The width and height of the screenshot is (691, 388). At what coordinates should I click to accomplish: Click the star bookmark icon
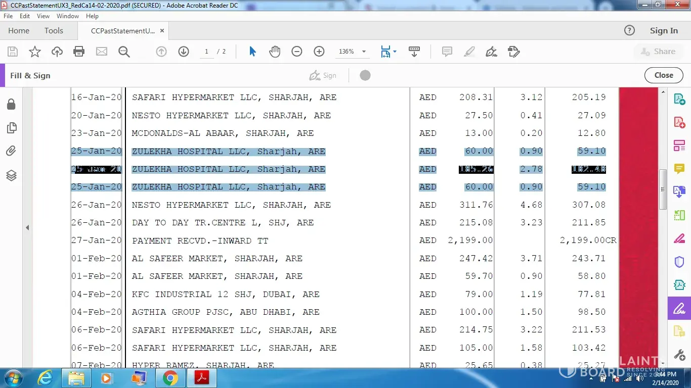pyautogui.click(x=35, y=52)
